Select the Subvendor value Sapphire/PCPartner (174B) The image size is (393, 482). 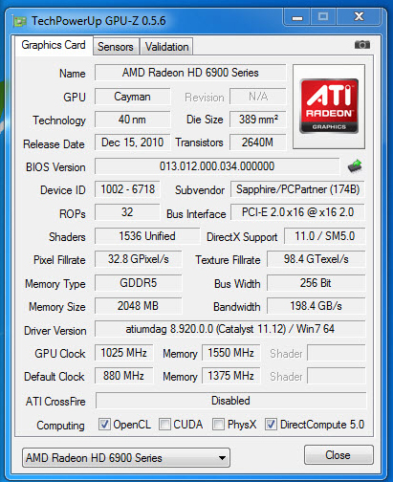[x=297, y=189]
